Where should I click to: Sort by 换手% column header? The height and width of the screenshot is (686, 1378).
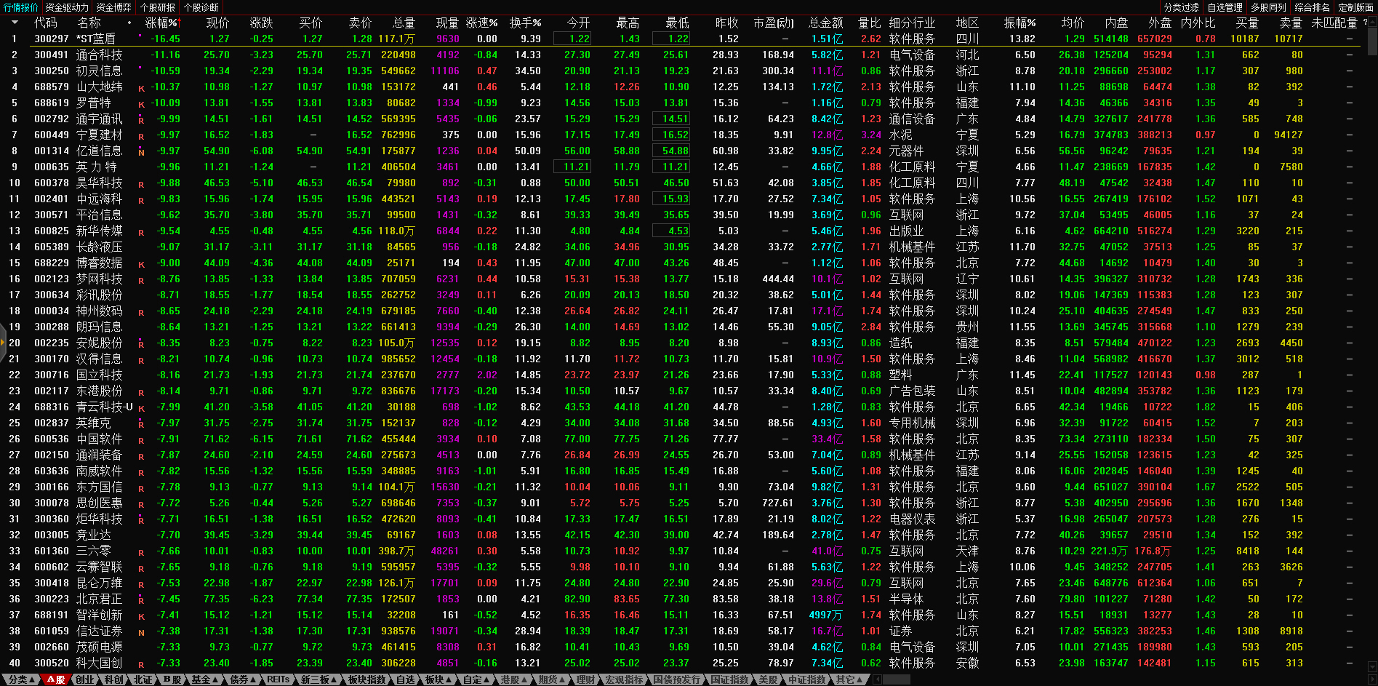(525, 23)
